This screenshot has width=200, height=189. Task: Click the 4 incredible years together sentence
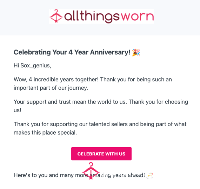(56, 79)
